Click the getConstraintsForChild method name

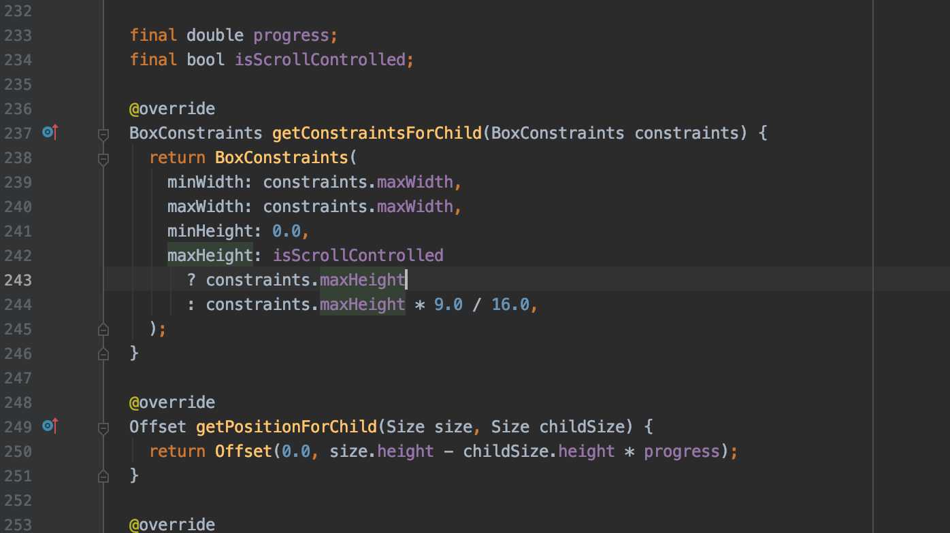tap(377, 133)
